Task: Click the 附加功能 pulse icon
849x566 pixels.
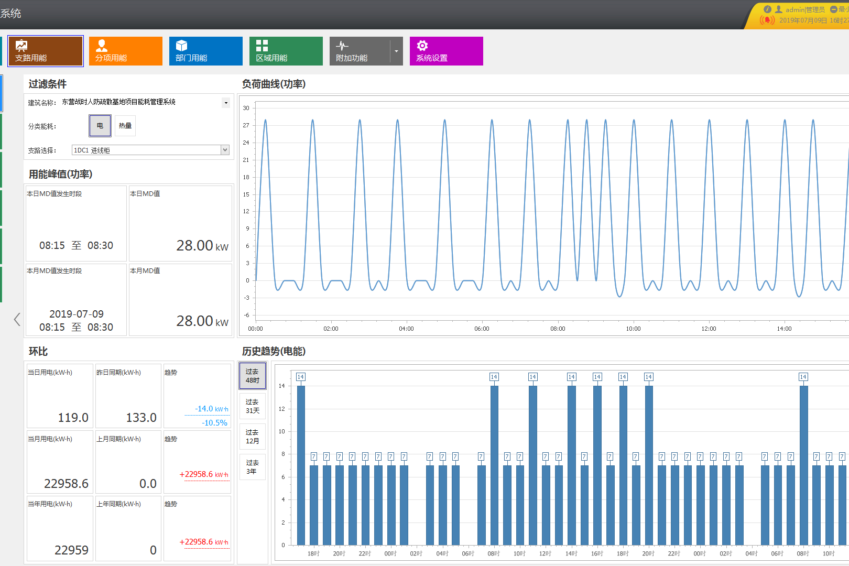Action: 342,46
